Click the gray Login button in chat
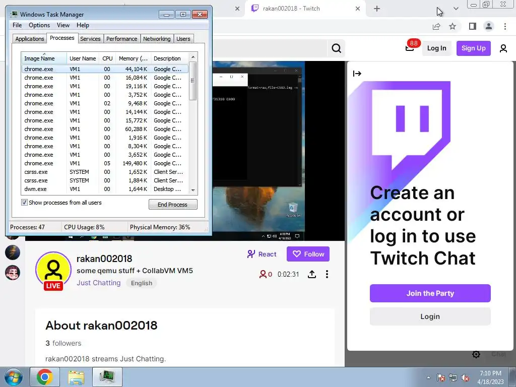The image size is (516, 387). click(x=430, y=316)
